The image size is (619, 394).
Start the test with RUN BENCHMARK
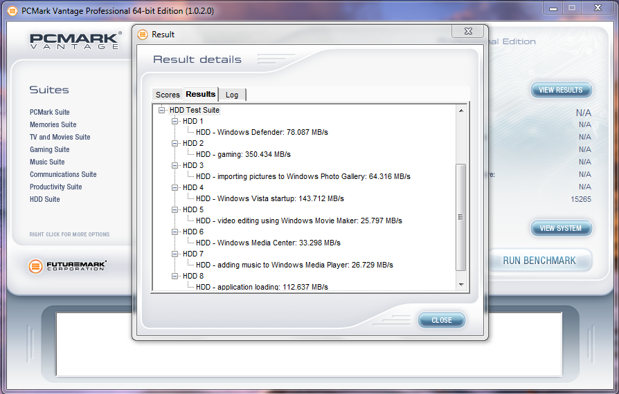click(x=539, y=261)
